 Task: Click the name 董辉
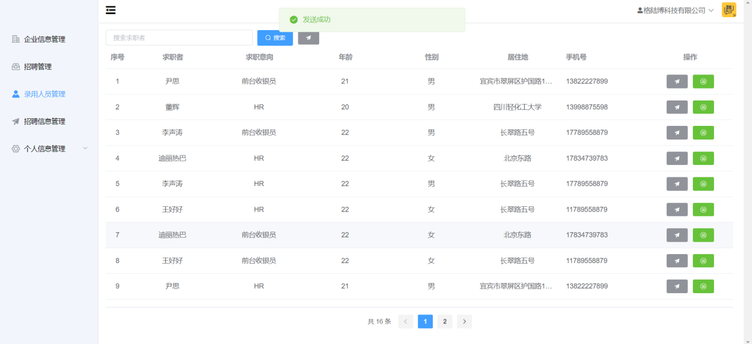tap(172, 107)
